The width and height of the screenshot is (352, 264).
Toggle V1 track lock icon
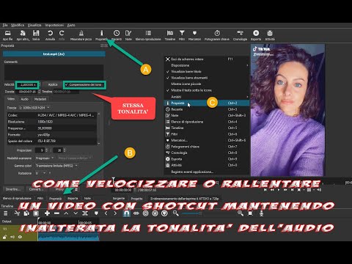click(4, 237)
